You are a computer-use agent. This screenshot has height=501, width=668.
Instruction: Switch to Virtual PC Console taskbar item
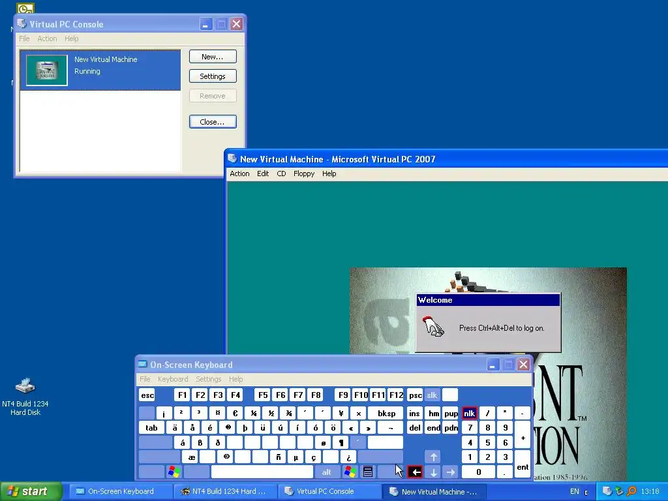pos(329,491)
